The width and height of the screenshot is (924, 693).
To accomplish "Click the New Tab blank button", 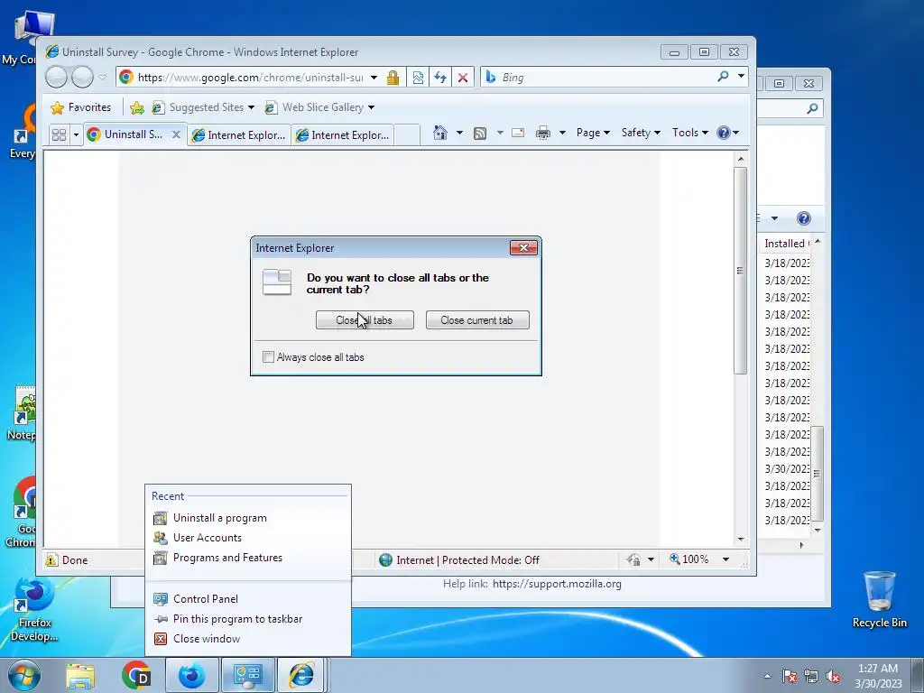I will (407, 135).
